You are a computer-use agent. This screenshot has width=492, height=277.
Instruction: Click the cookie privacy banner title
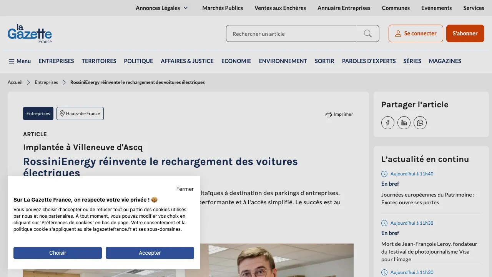point(86,200)
